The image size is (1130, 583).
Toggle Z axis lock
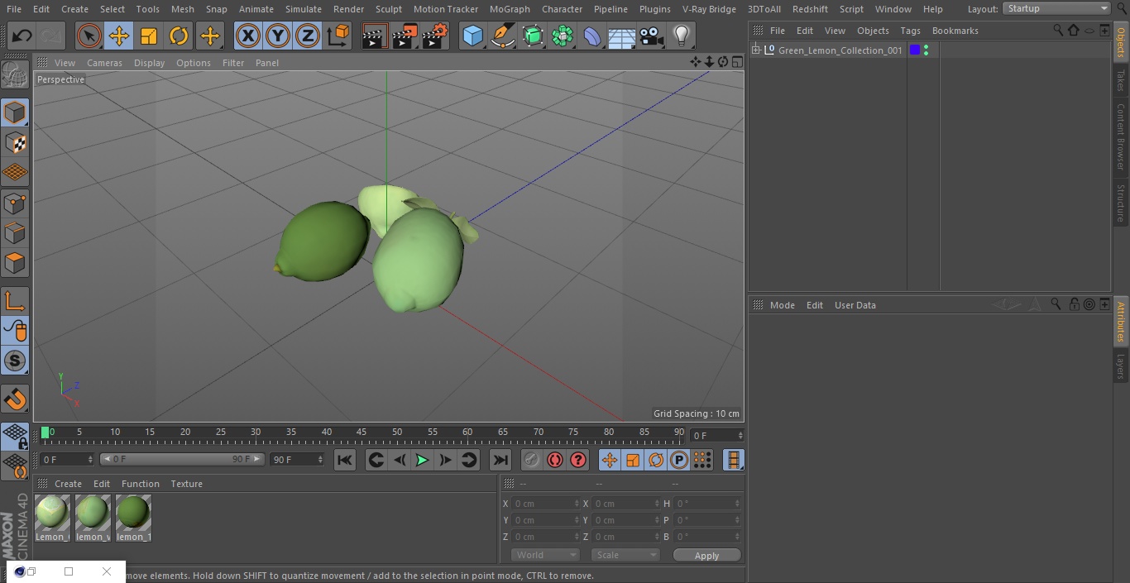[x=308, y=36]
